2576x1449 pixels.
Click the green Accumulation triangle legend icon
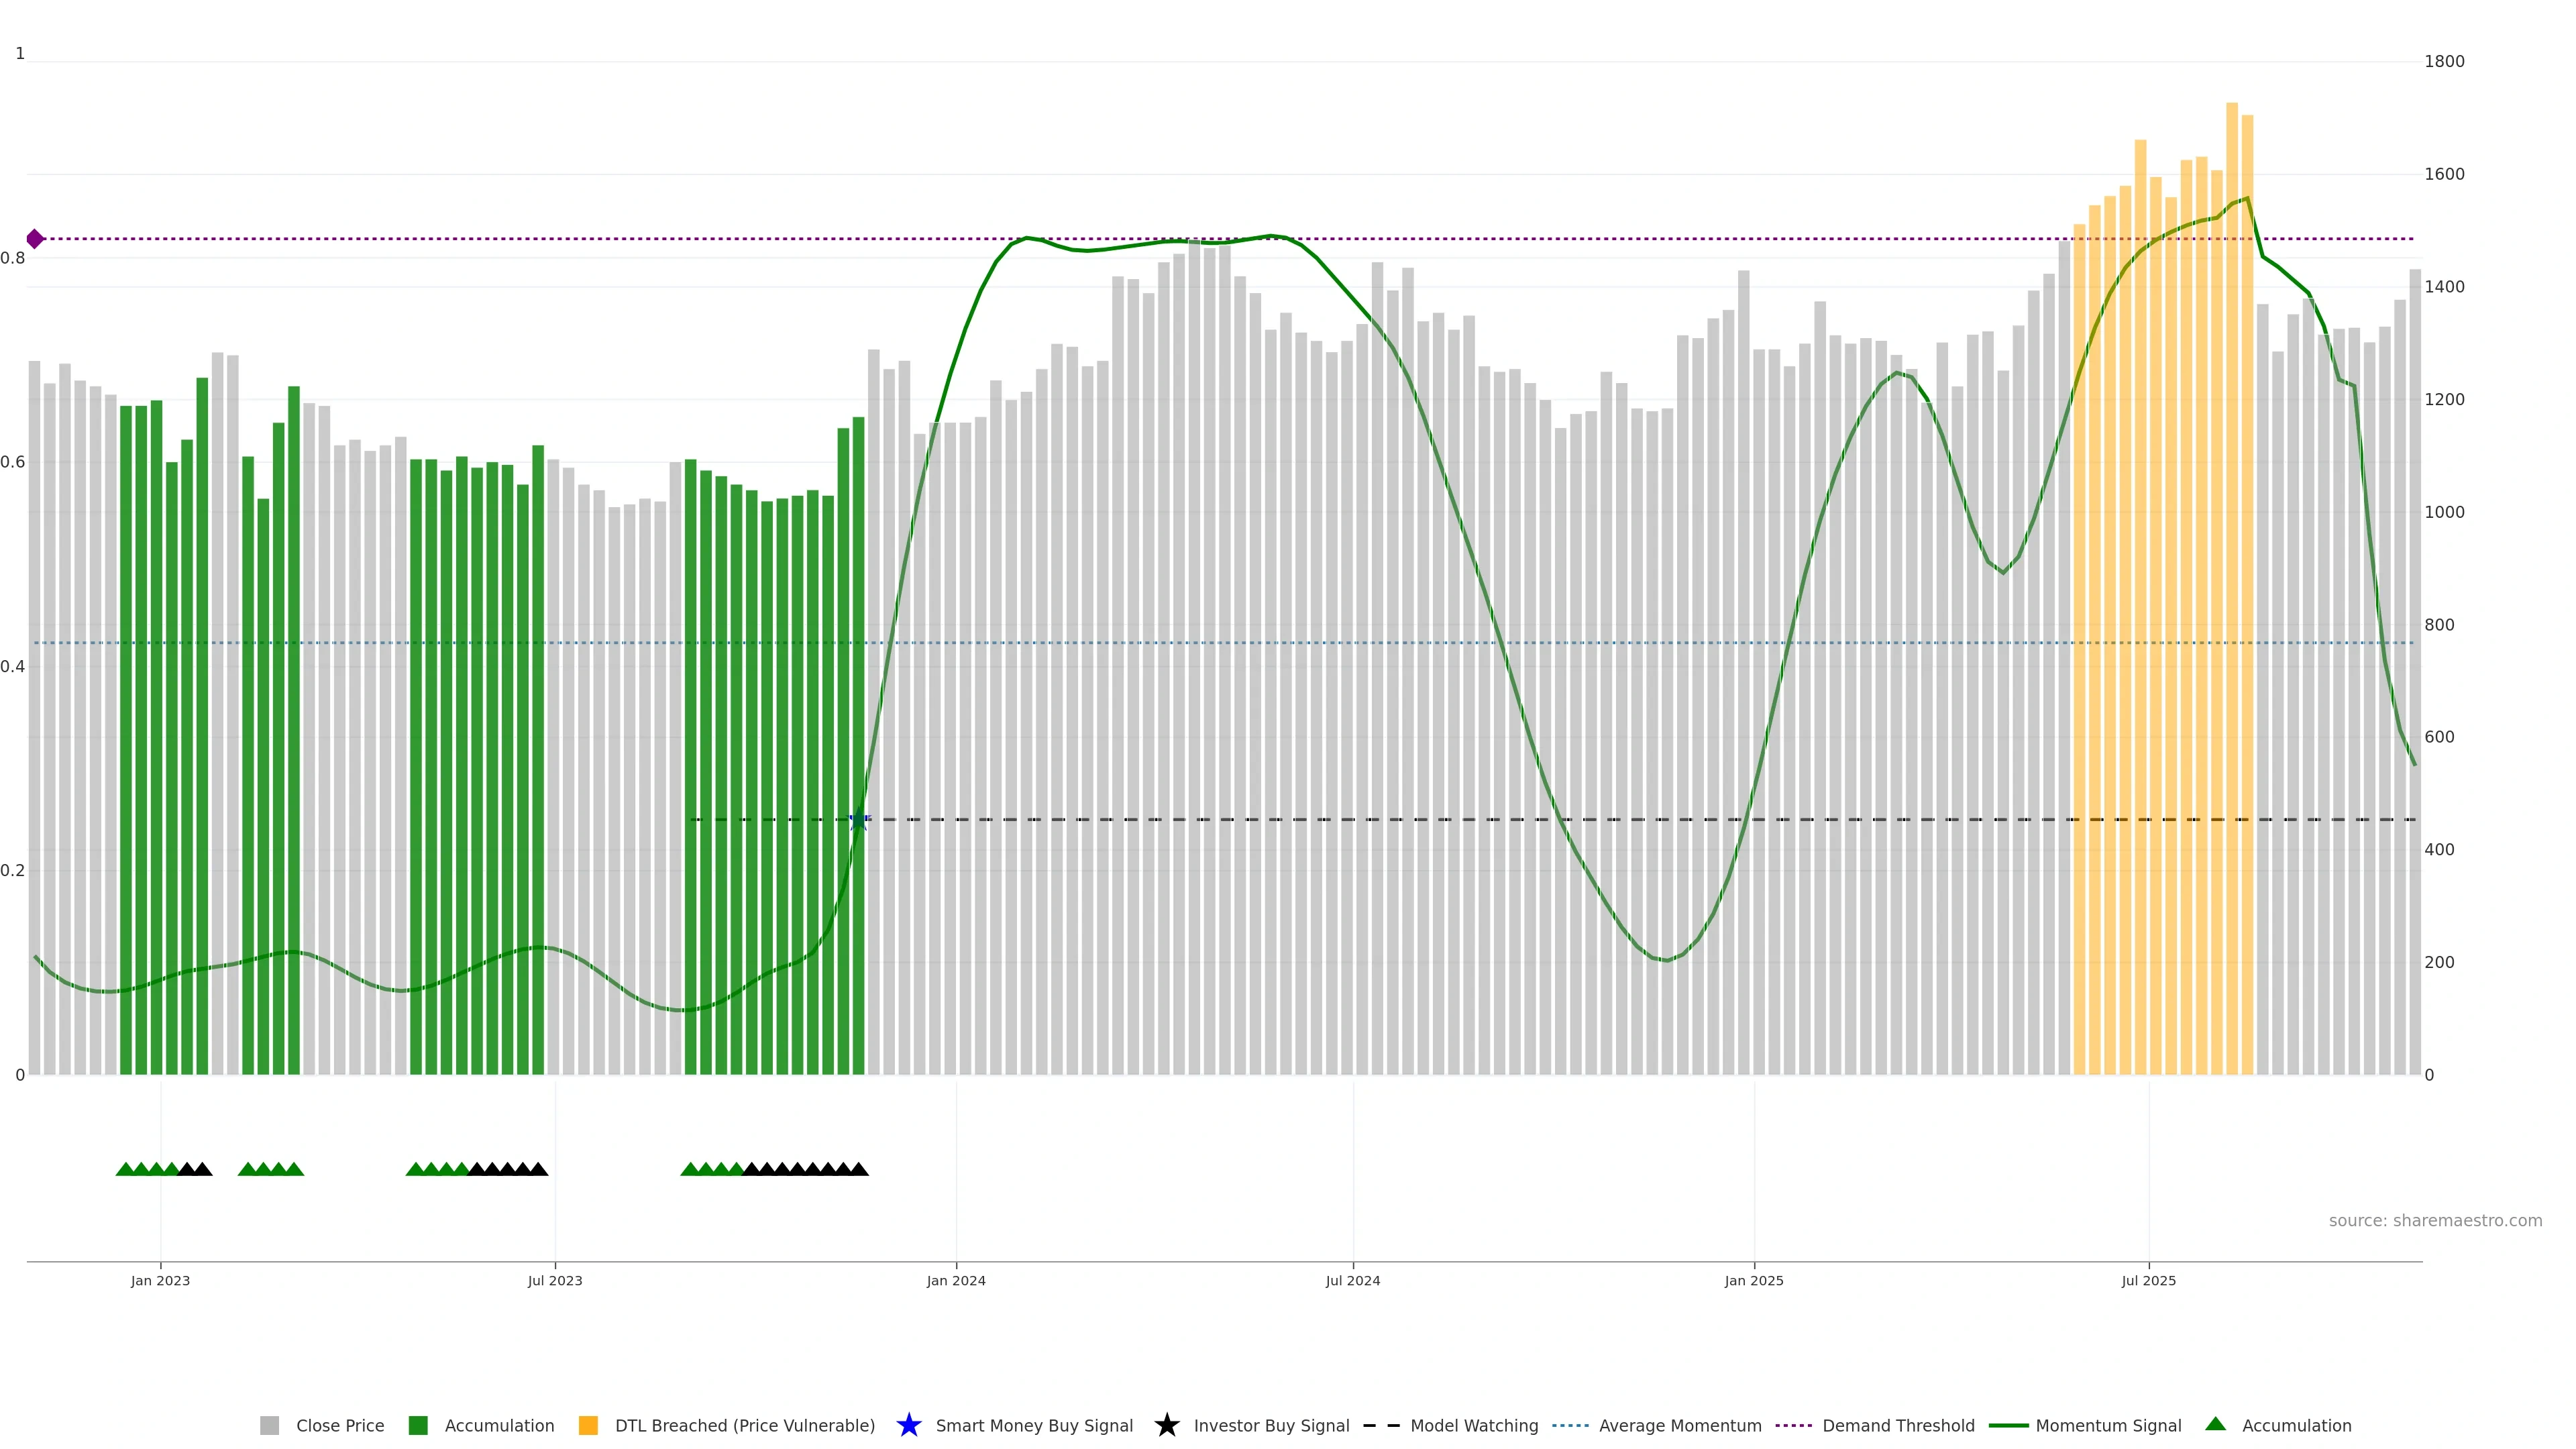[x=2215, y=1424]
